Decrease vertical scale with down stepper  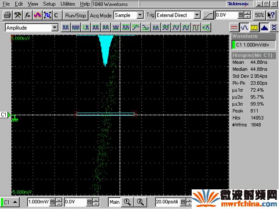point(59,204)
